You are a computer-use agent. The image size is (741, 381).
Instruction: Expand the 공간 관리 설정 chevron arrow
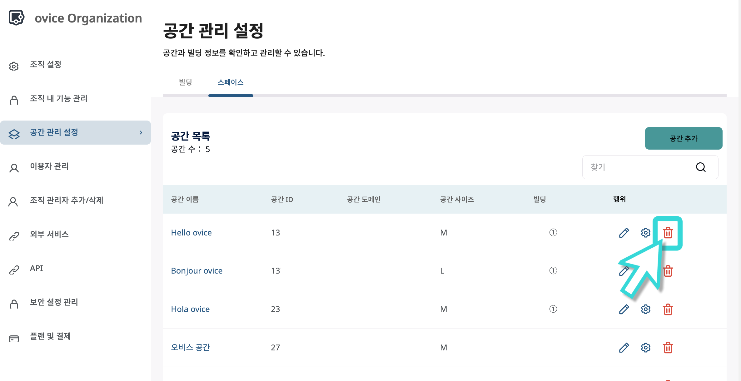click(x=141, y=132)
